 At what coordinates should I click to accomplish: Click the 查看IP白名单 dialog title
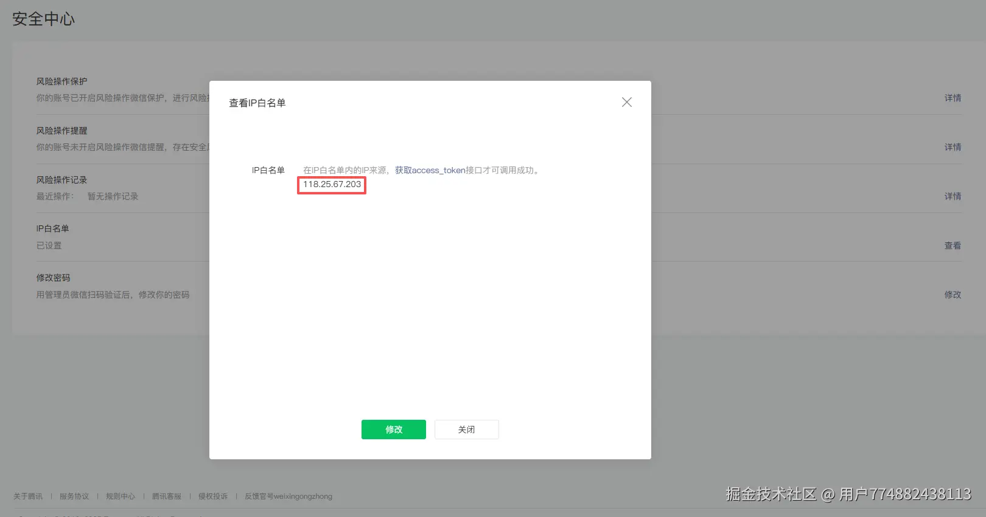click(257, 103)
